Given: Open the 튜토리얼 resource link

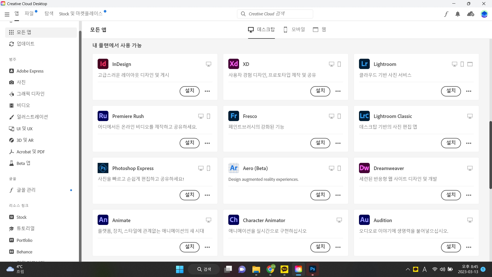Looking at the screenshot, I should [x=41, y=229].
